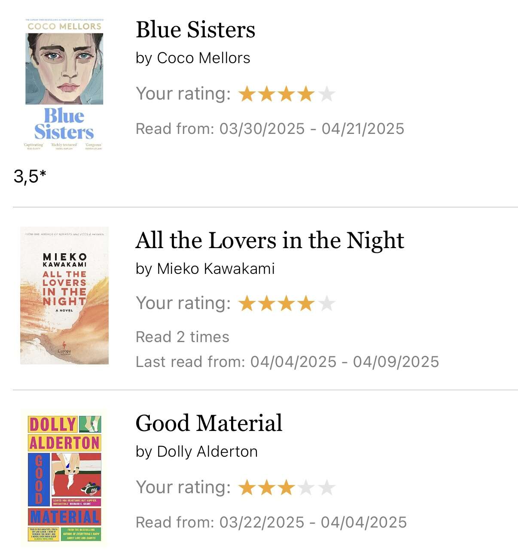Open the Good Material book cover
518x555 pixels.
(x=64, y=478)
